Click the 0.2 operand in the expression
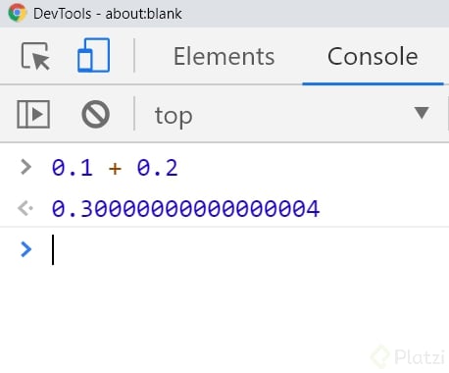The width and height of the screenshot is (449, 373). pyautogui.click(x=157, y=168)
